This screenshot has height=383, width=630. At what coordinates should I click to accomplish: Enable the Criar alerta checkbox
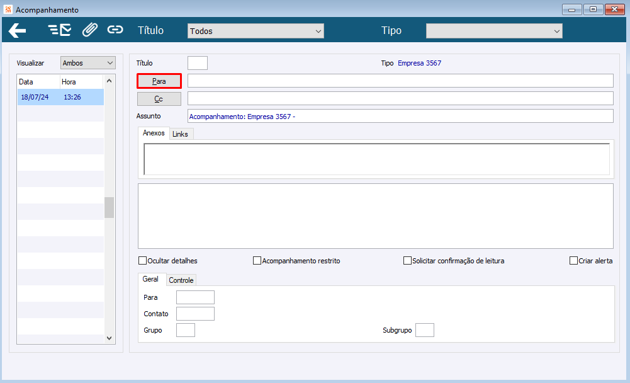573,261
